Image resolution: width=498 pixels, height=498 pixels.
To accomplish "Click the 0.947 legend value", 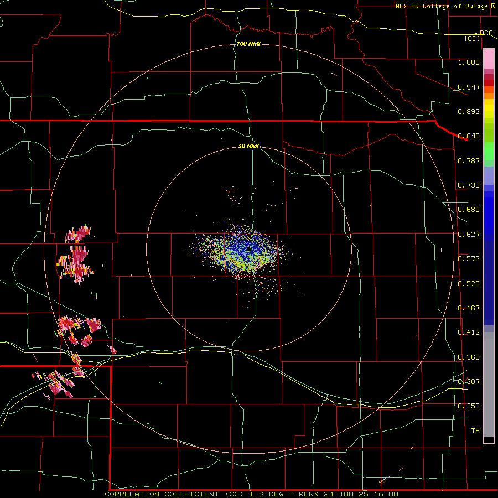I will 469,87.
